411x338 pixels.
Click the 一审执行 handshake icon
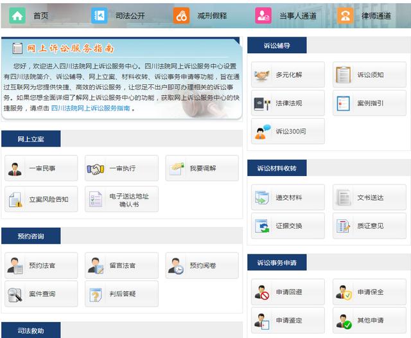tap(96, 169)
